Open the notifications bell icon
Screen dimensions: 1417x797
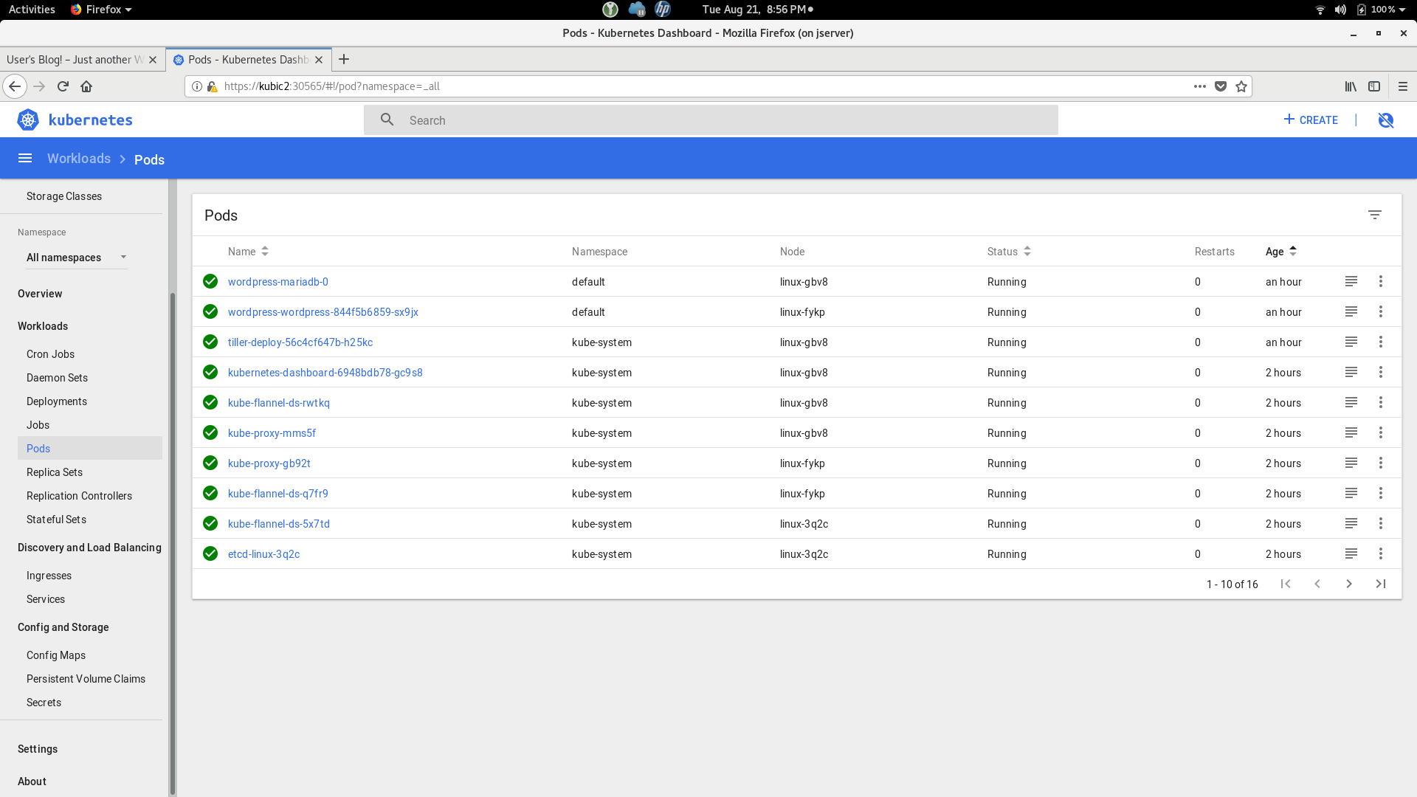1386,120
